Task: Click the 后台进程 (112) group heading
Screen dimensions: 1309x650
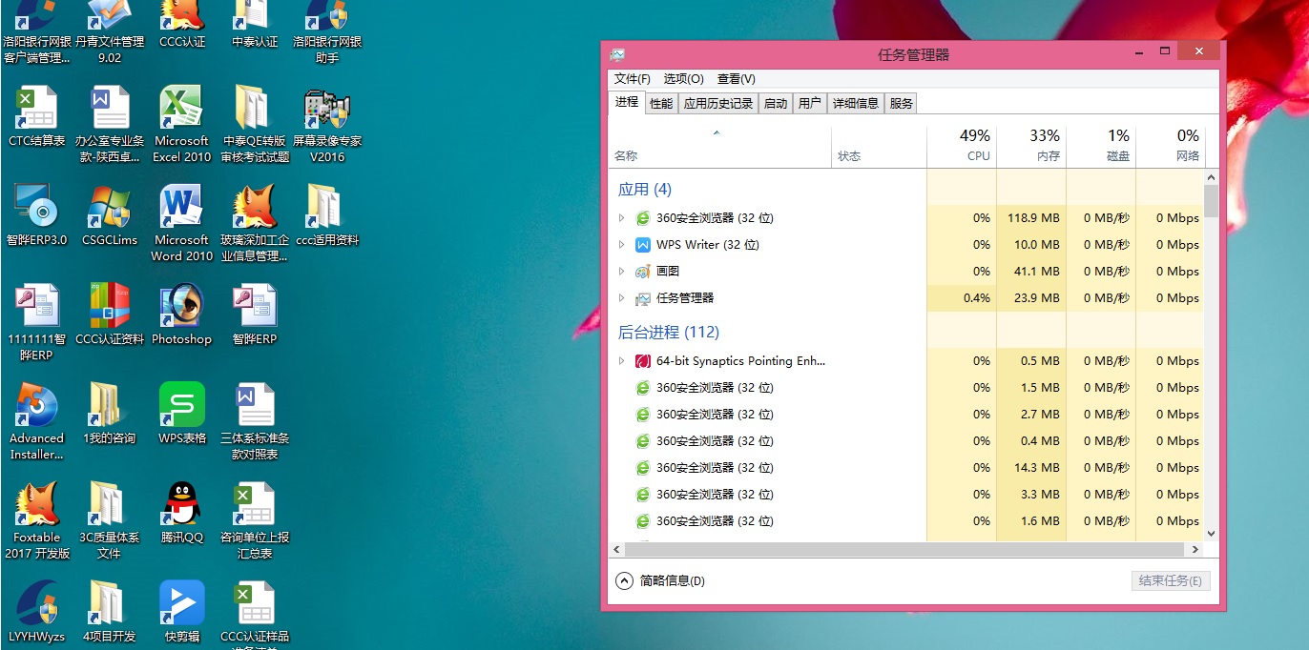Action: coord(669,333)
